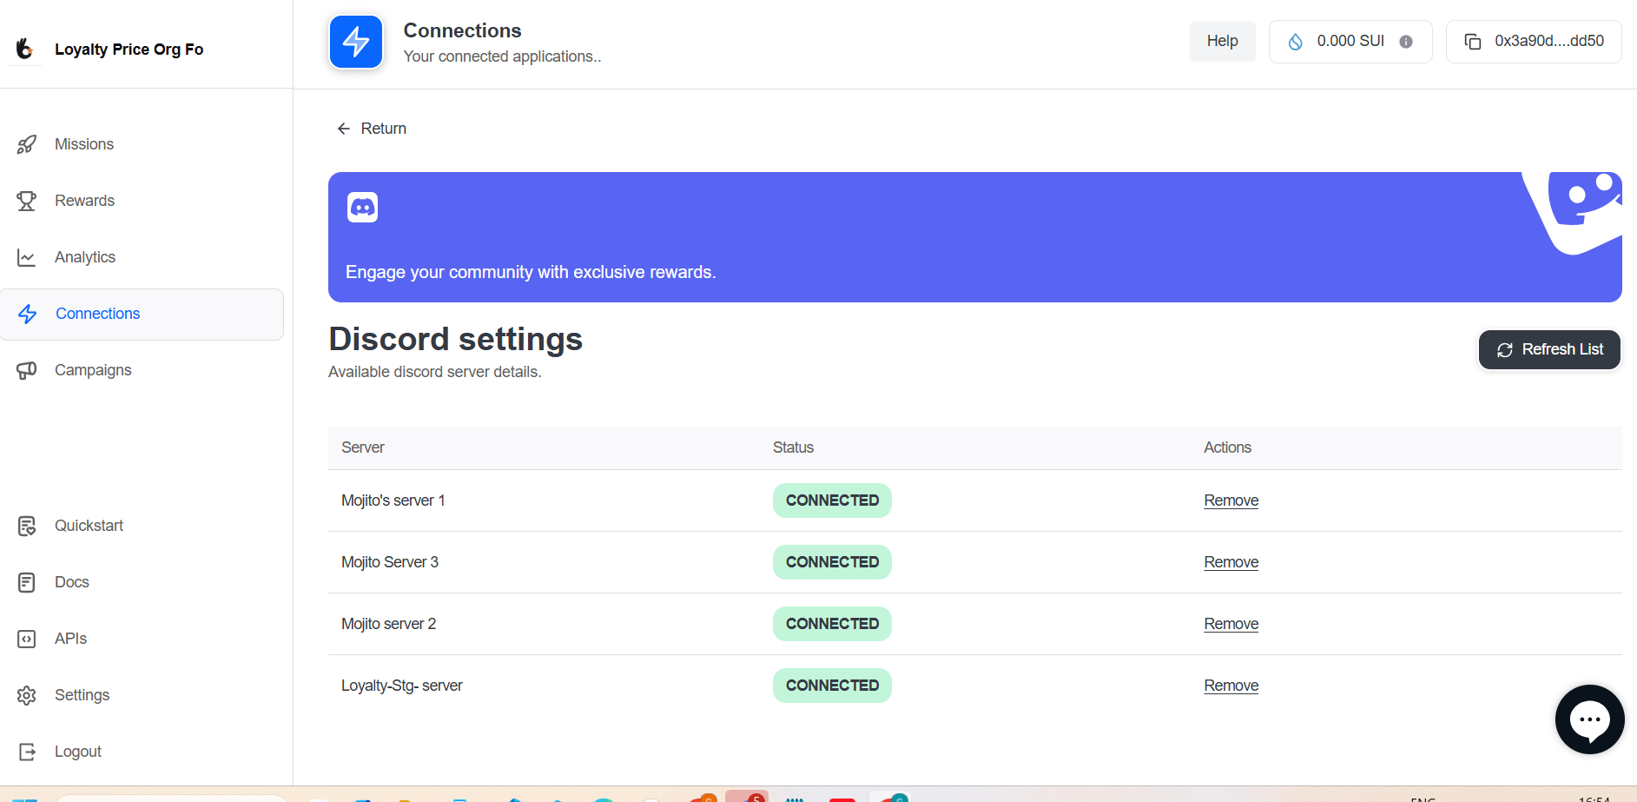Click the Actions column header
Screen dimensions: 1637x802
click(x=1227, y=447)
